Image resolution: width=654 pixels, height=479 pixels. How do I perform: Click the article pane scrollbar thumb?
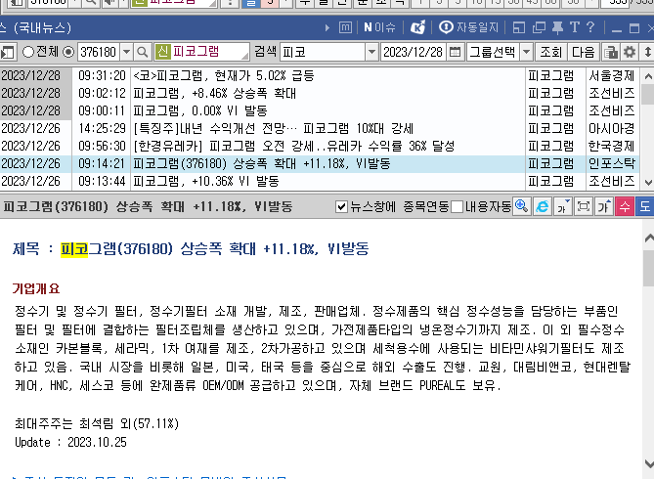[648, 268]
